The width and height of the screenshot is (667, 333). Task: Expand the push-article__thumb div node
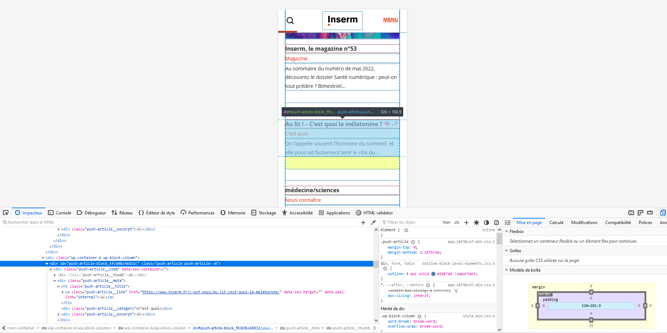tap(55, 275)
